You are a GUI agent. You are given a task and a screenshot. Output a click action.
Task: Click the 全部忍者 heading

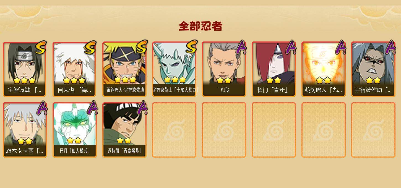[x=201, y=26]
